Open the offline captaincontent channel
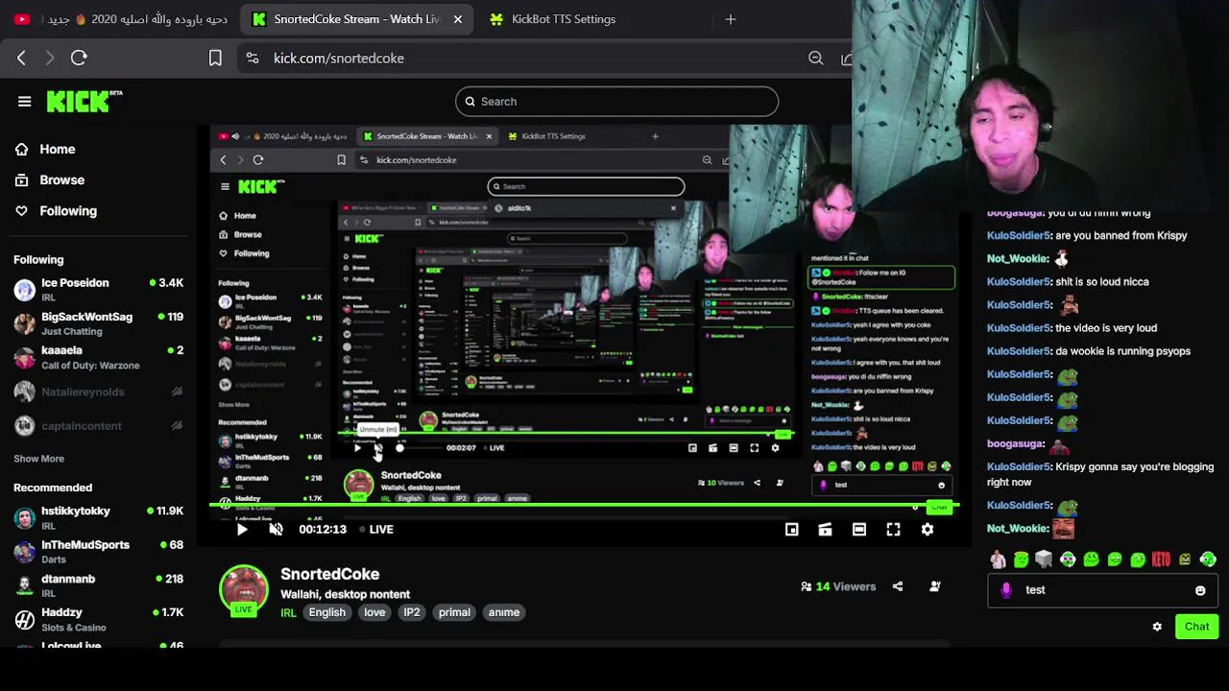The height and width of the screenshot is (691, 1229). click(x=99, y=425)
